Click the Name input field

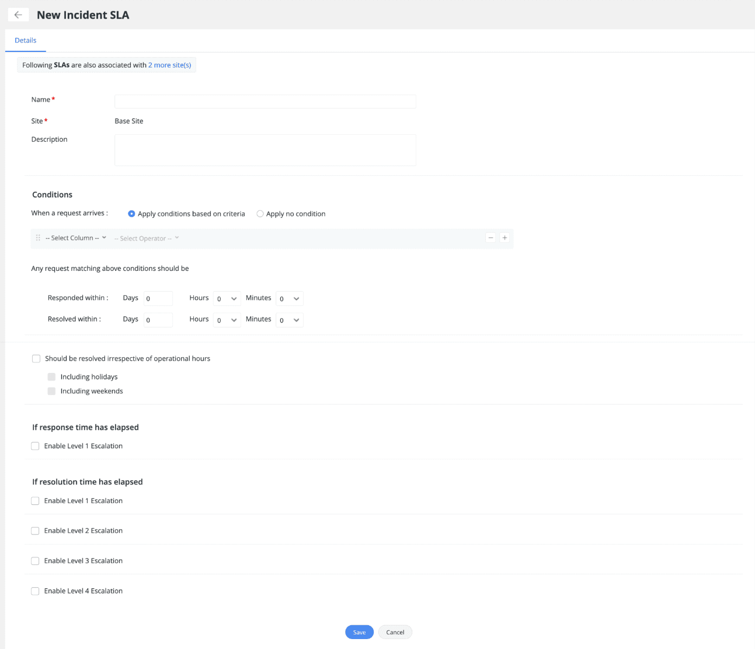(265, 102)
